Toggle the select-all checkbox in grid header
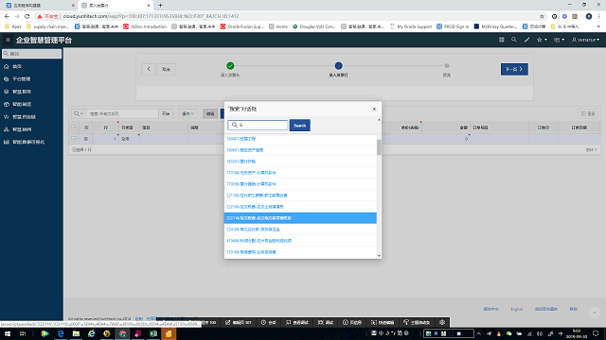Viewport: 606px width, 340px height. pyautogui.click(x=74, y=127)
